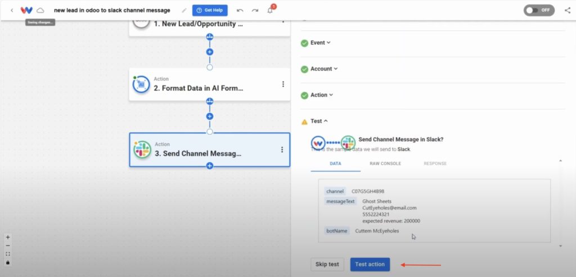Image resolution: width=576 pixels, height=277 pixels.
Task: Add a step below Send Channel Message
Action: (210, 166)
